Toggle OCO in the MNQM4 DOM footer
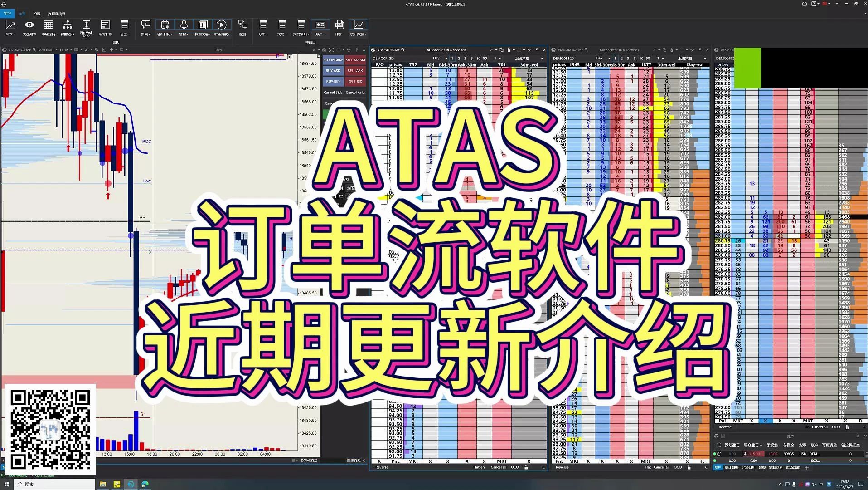 coord(677,467)
